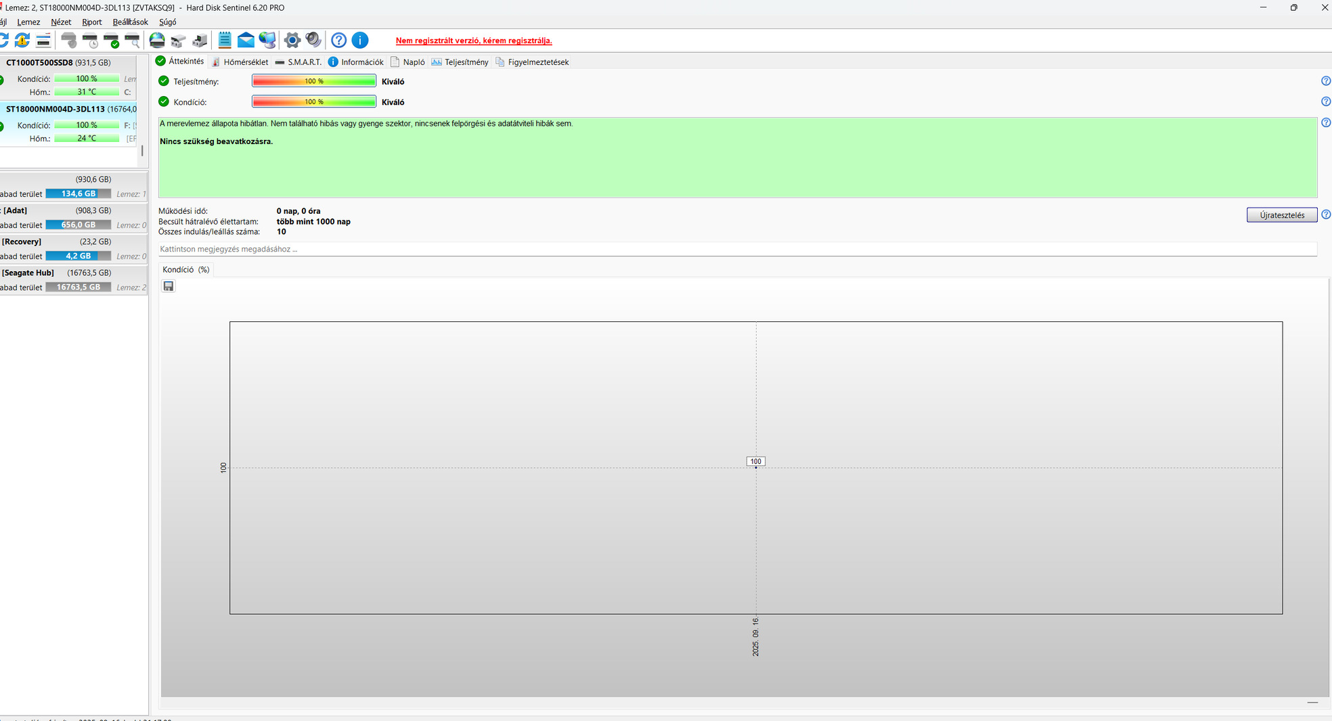Click the Teljesítmény 100 % gradient bar

(314, 81)
